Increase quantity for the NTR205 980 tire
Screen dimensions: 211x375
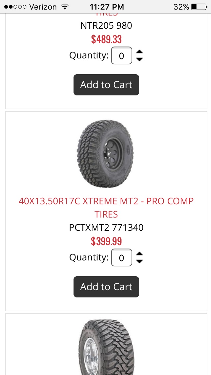tap(139, 51)
